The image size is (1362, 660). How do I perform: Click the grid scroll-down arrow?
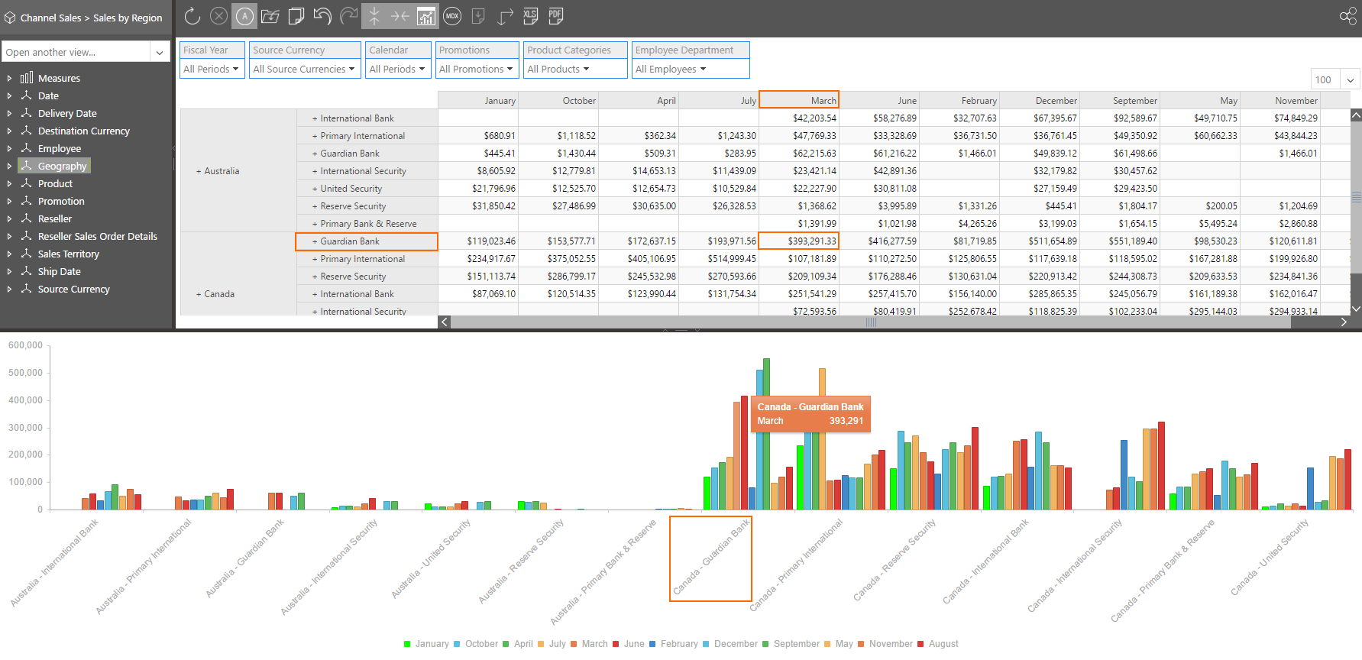[1356, 309]
